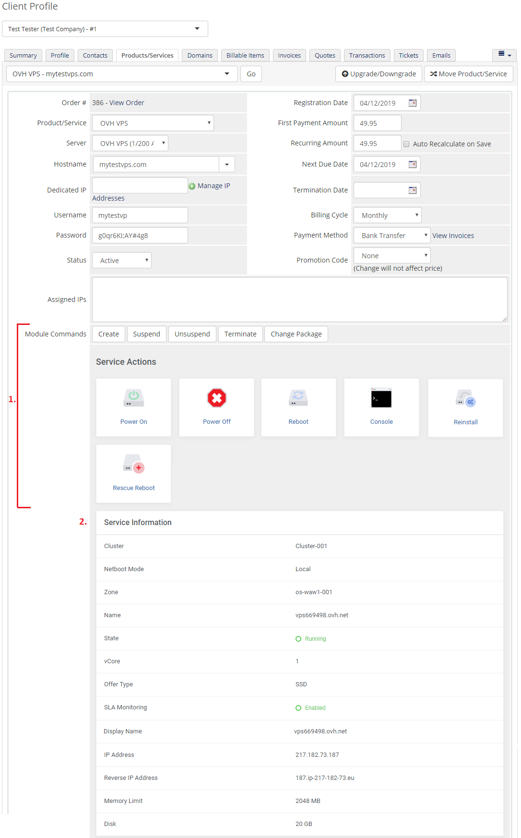Expand the Product/Service dropdown

click(153, 123)
